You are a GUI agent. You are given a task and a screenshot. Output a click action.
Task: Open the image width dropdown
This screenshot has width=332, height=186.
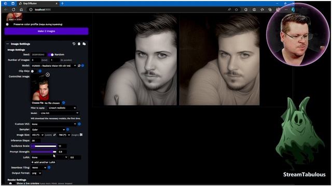pyautogui.click(x=37, y=135)
